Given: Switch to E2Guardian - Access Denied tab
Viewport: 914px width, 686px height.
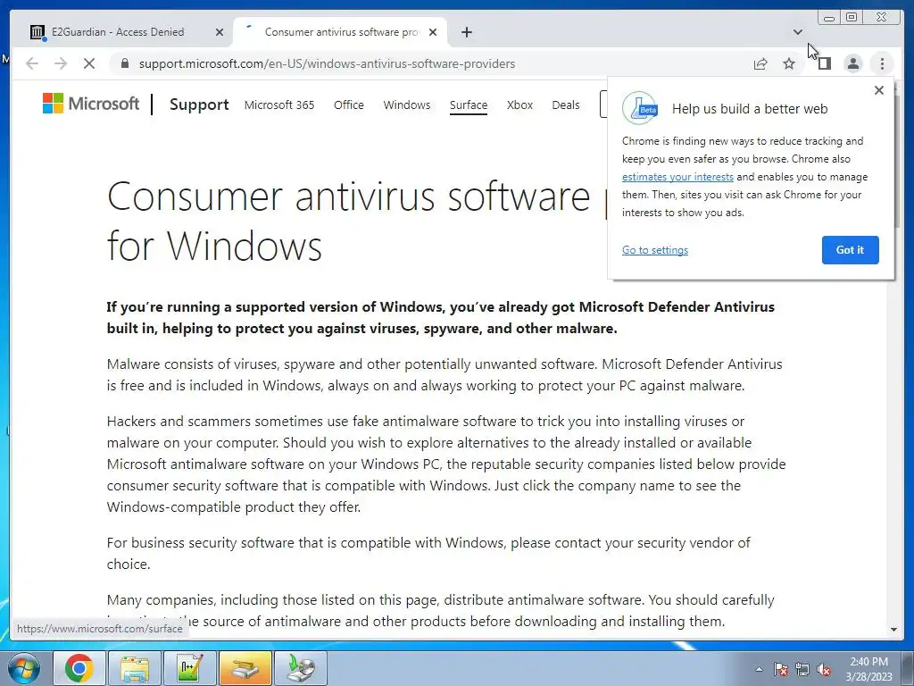Looking at the screenshot, I should 117,32.
